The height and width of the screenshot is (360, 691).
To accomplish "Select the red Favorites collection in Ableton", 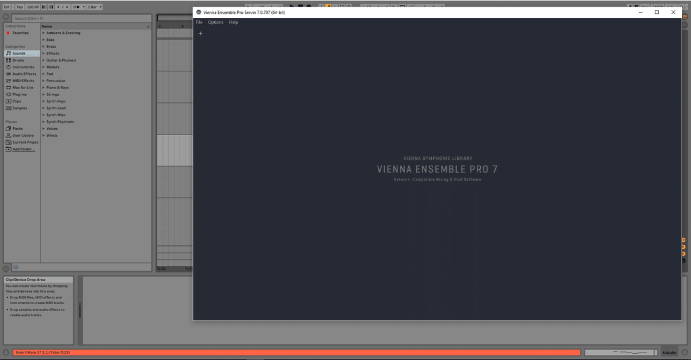I will [x=22, y=33].
